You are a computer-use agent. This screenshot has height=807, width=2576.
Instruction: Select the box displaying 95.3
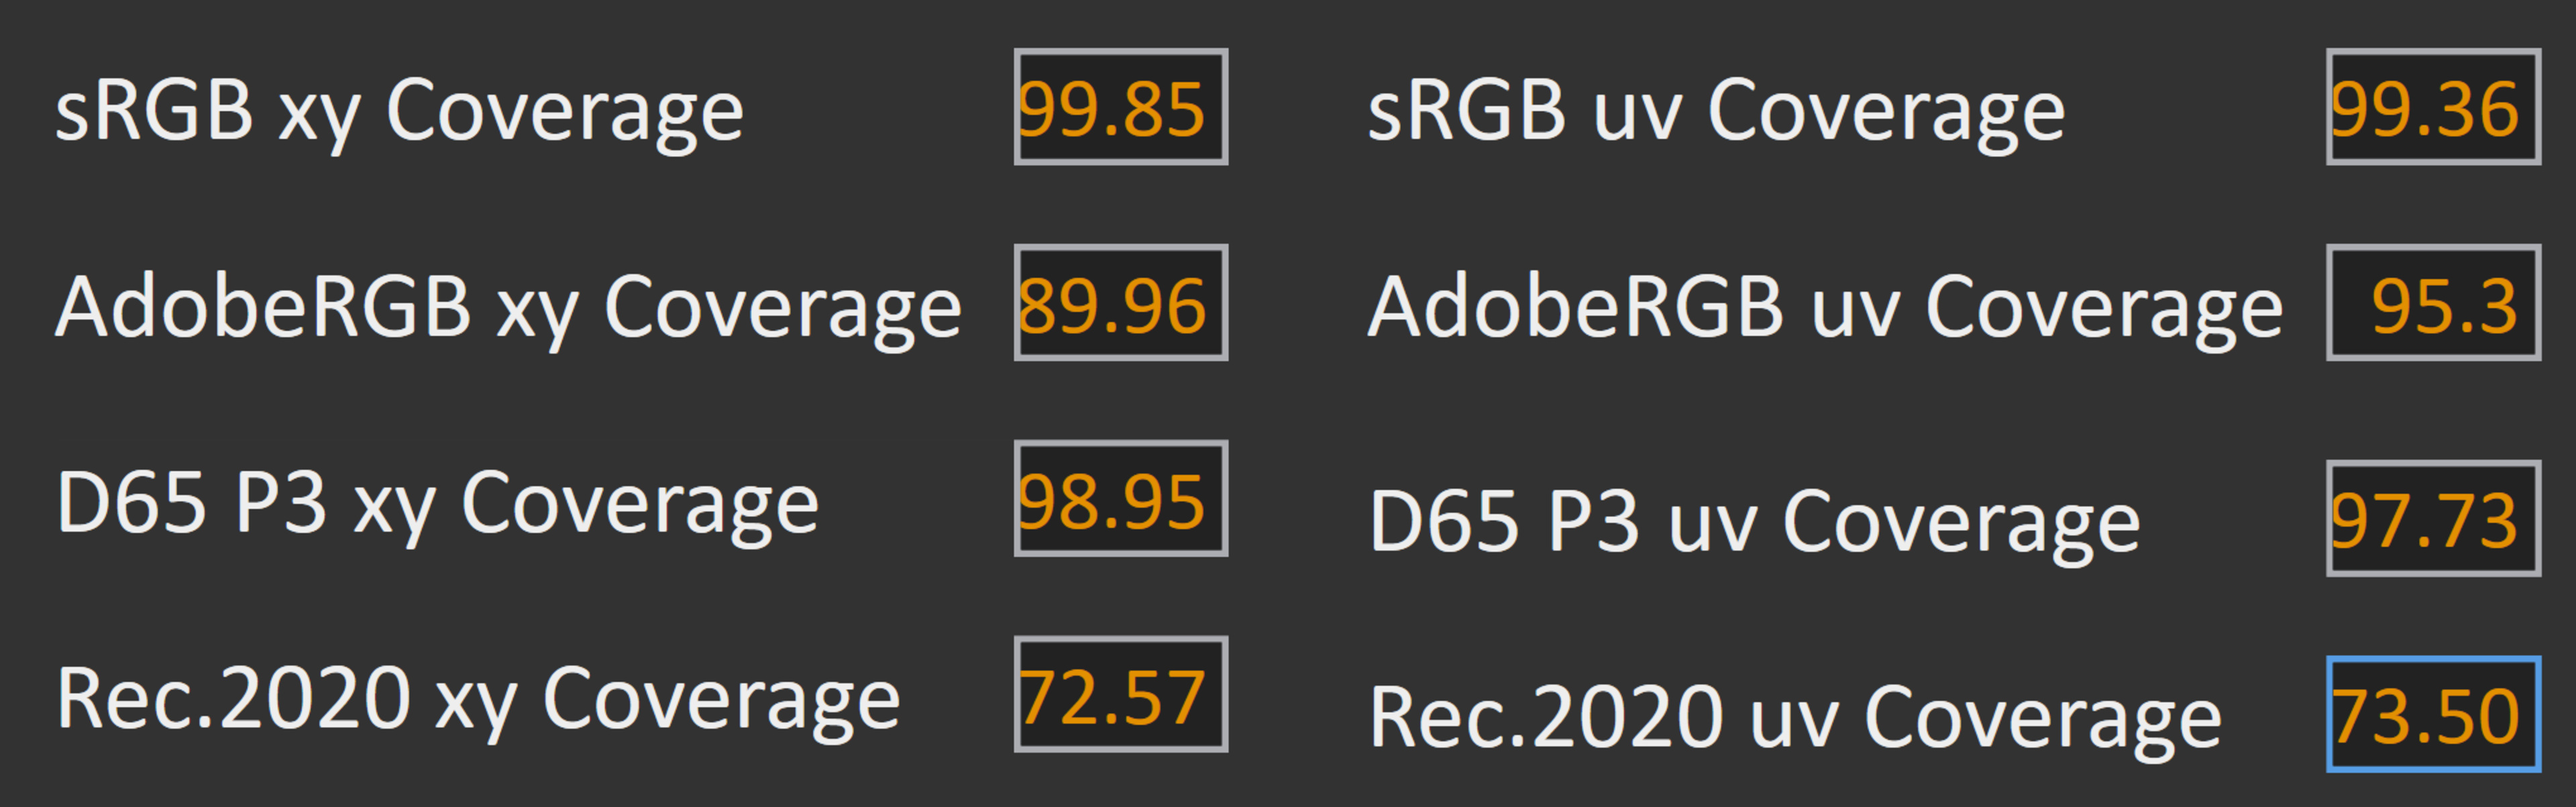(2432, 303)
